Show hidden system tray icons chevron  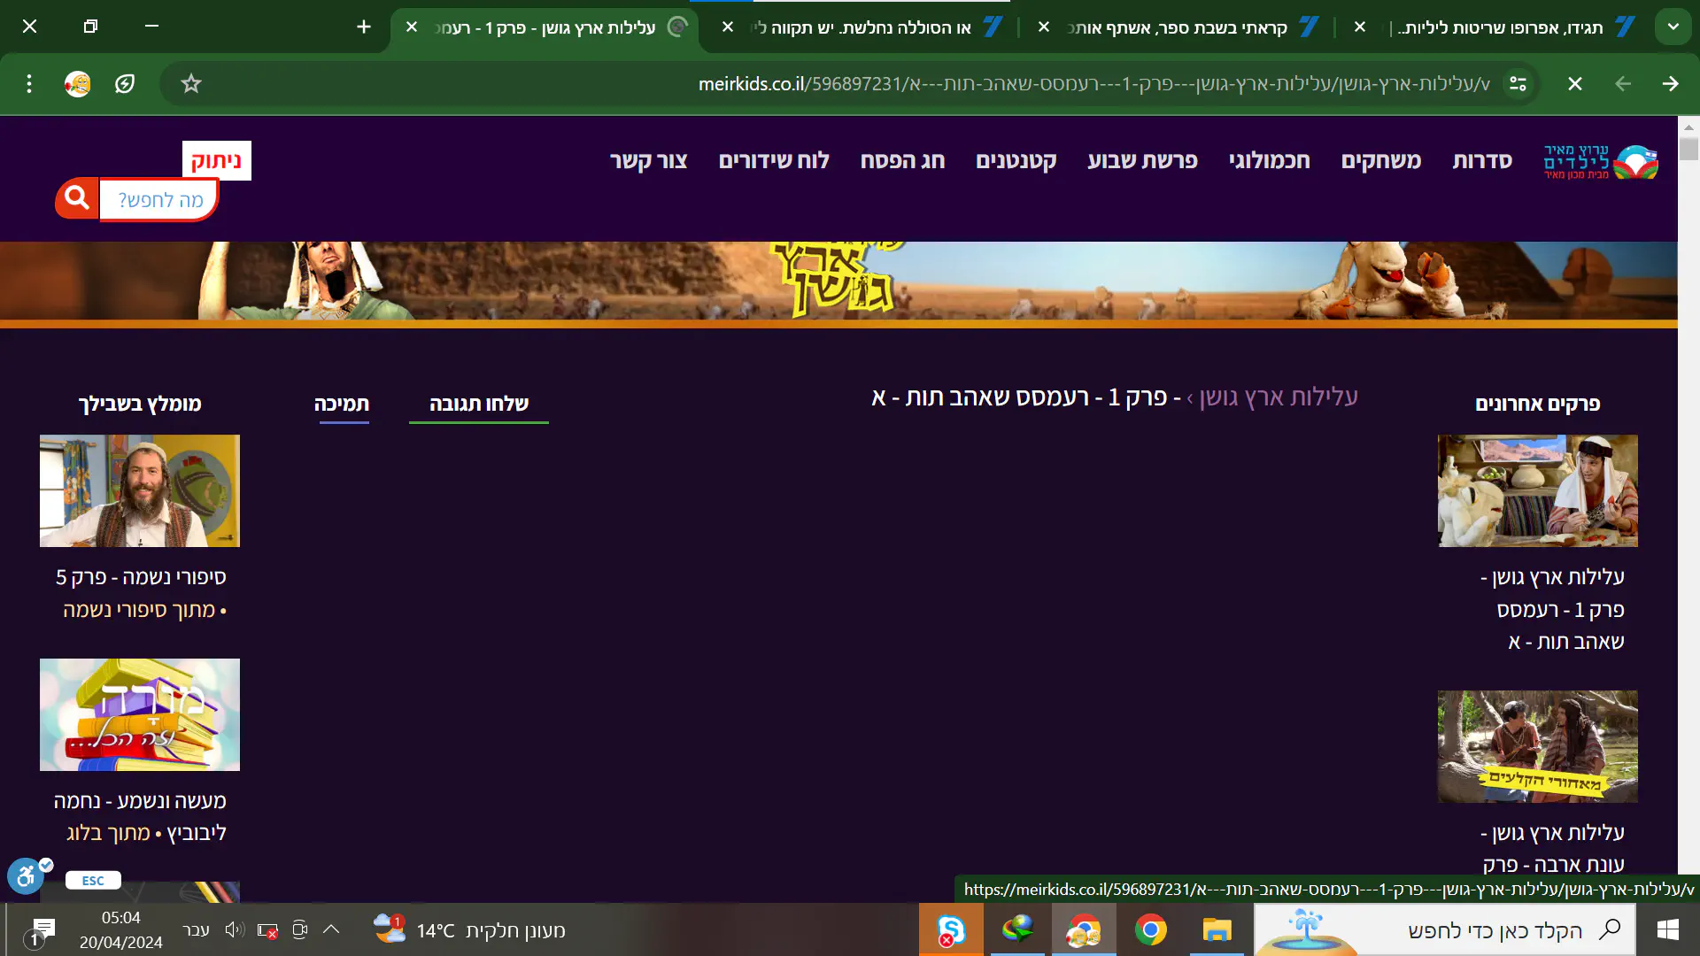pyautogui.click(x=331, y=929)
